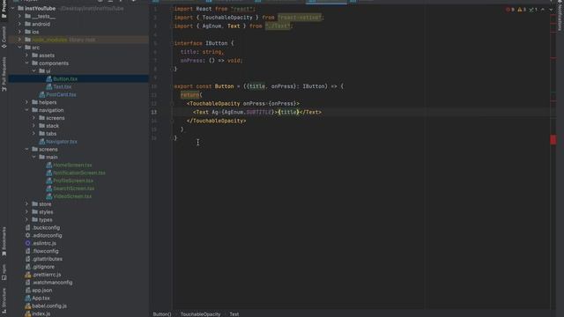Jump to next highlighted error arrow

tap(551, 10)
